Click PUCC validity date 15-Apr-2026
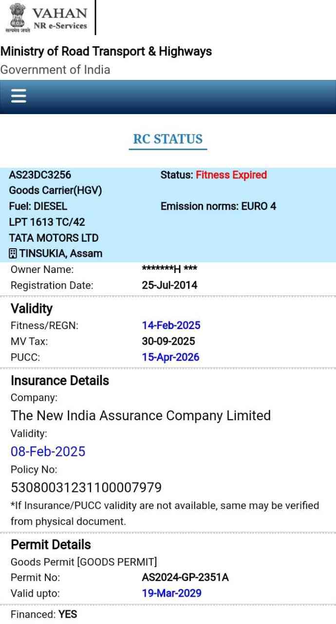This screenshot has width=336, height=624. pyautogui.click(x=170, y=357)
